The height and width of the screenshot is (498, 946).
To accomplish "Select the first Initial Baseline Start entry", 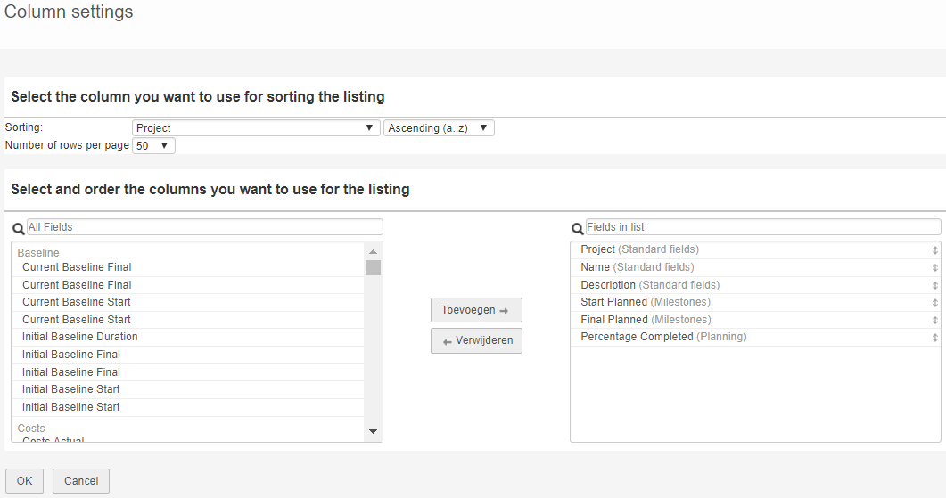I will (x=188, y=389).
